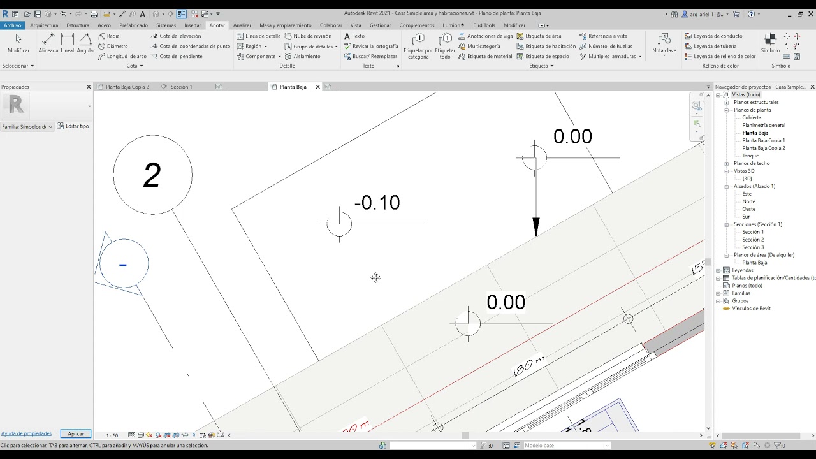Select Etiqueta de espacio
Image resolution: width=816 pixels, height=459 pixels.
pos(543,57)
